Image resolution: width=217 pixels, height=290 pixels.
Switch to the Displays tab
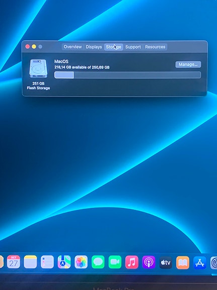[94, 47]
